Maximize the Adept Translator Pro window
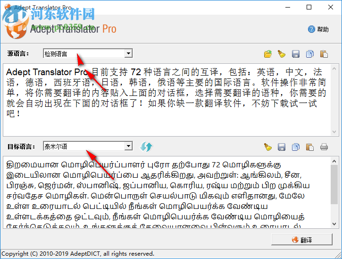 (x=309, y=7)
